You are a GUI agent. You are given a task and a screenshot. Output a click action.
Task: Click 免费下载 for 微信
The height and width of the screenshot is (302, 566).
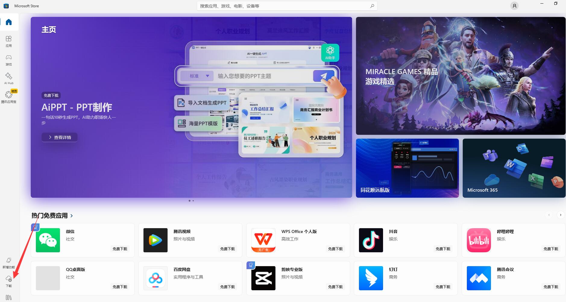(120, 249)
